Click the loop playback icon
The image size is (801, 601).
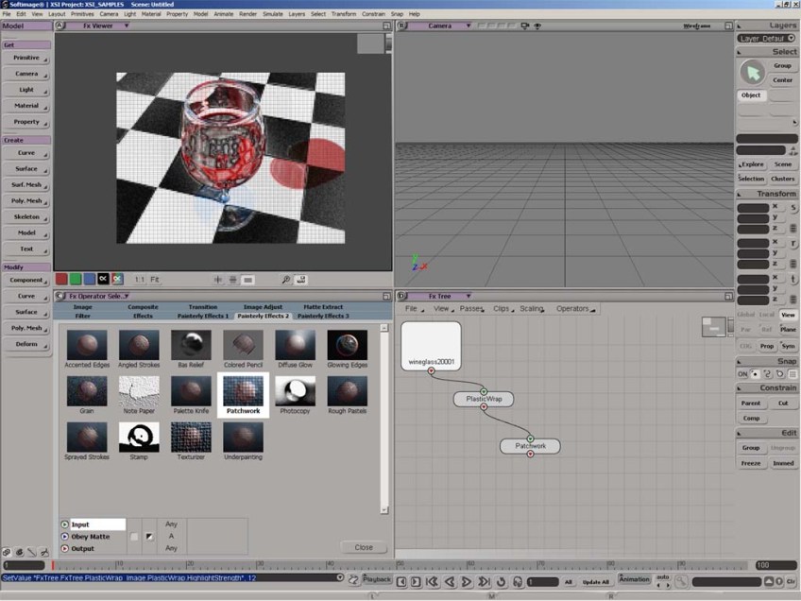(502, 581)
